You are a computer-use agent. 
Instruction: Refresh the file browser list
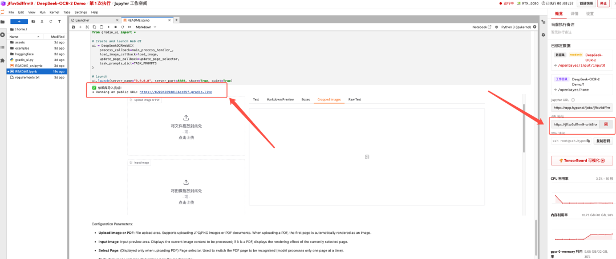click(50, 21)
